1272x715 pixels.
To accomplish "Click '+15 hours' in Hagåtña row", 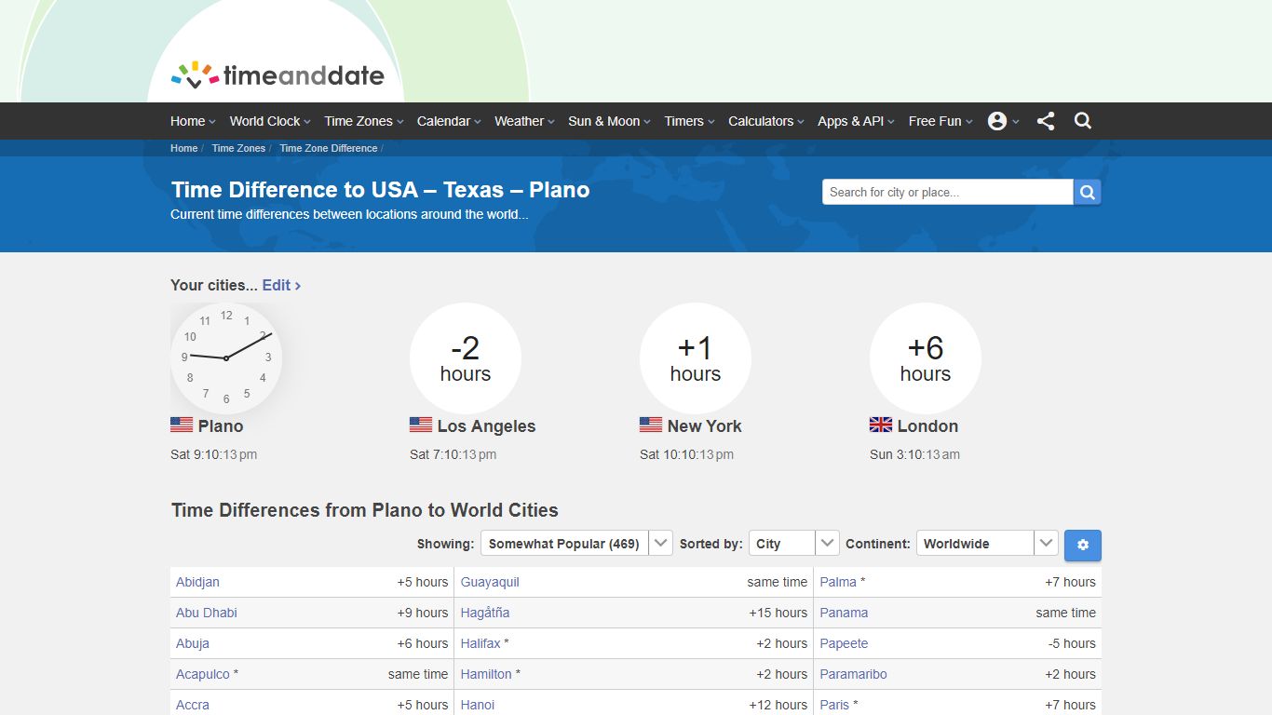I will coord(778,613).
